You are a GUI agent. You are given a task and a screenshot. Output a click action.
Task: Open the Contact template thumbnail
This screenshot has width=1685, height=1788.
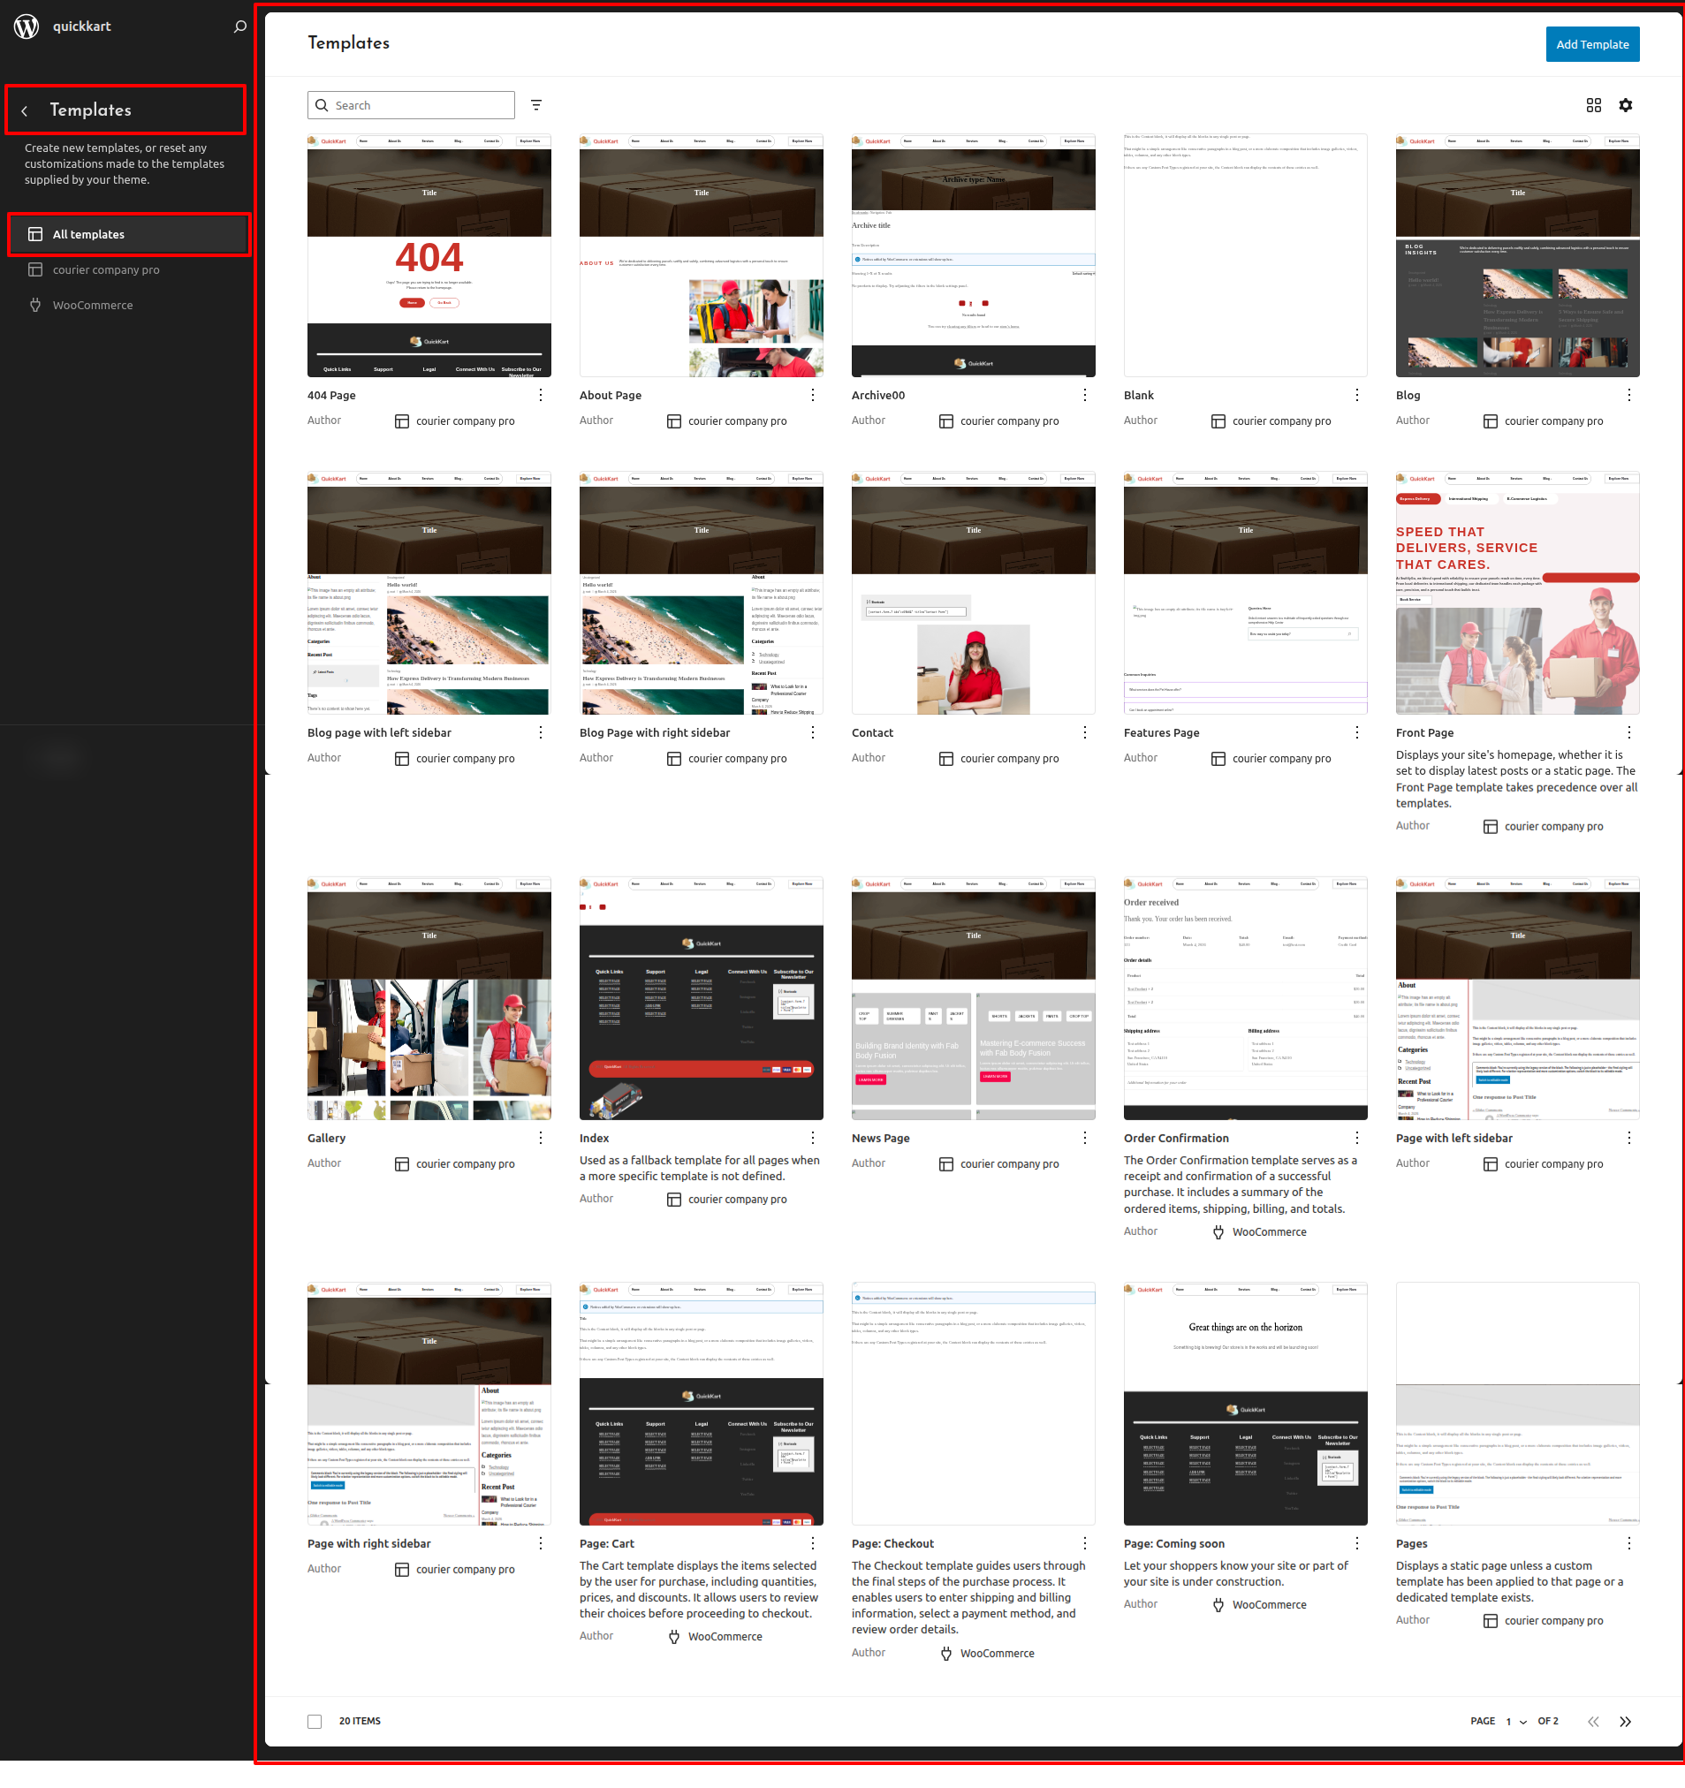tap(973, 594)
